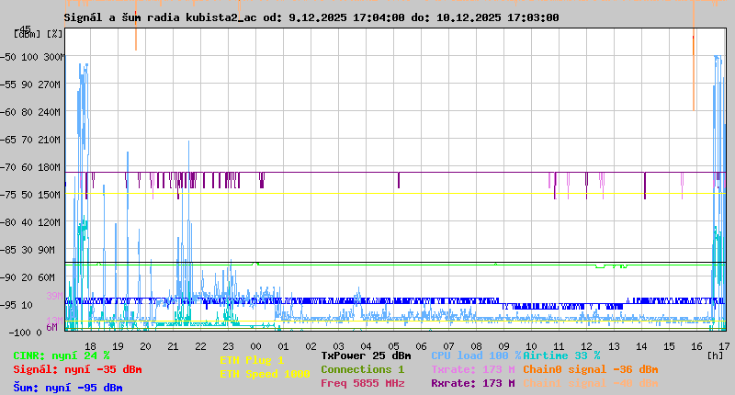Select the Txrate legend entry
Screen dimensions: 735x395
click(473, 369)
